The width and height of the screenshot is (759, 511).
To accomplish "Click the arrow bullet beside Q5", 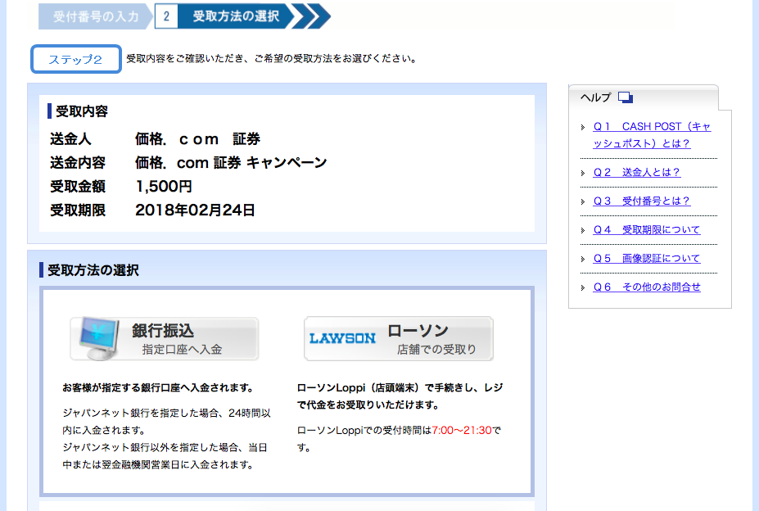I will [583, 259].
